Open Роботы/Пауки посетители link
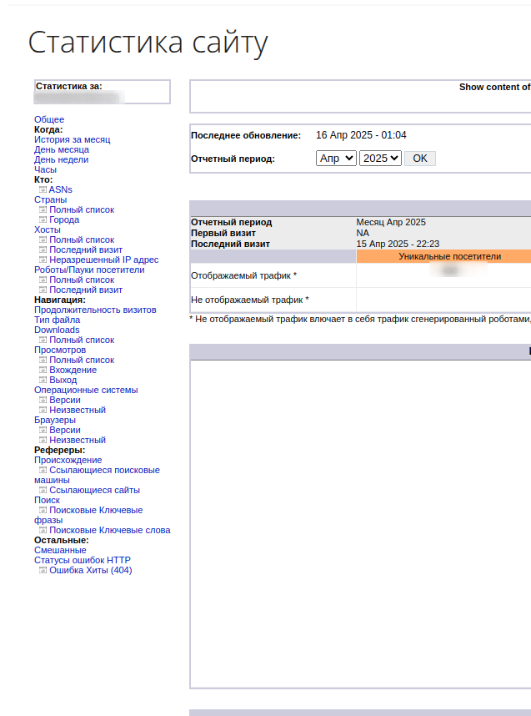531x716 pixels. point(89,270)
